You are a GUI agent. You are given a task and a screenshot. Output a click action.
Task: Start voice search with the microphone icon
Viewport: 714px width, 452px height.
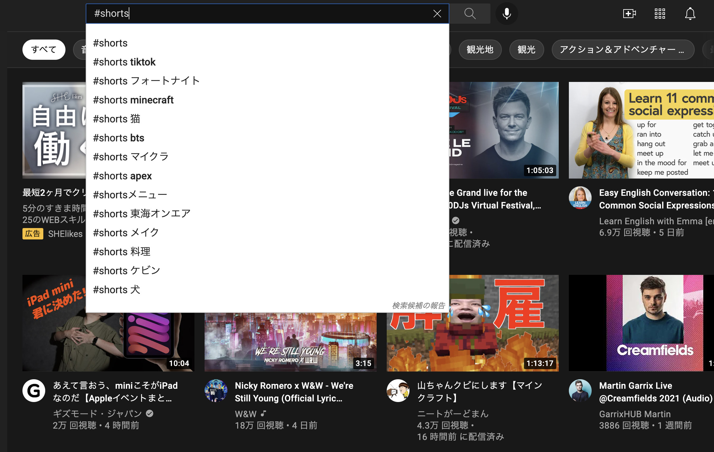pos(507,14)
